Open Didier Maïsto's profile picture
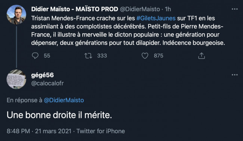The width and height of the screenshot is (243, 141). (16, 15)
